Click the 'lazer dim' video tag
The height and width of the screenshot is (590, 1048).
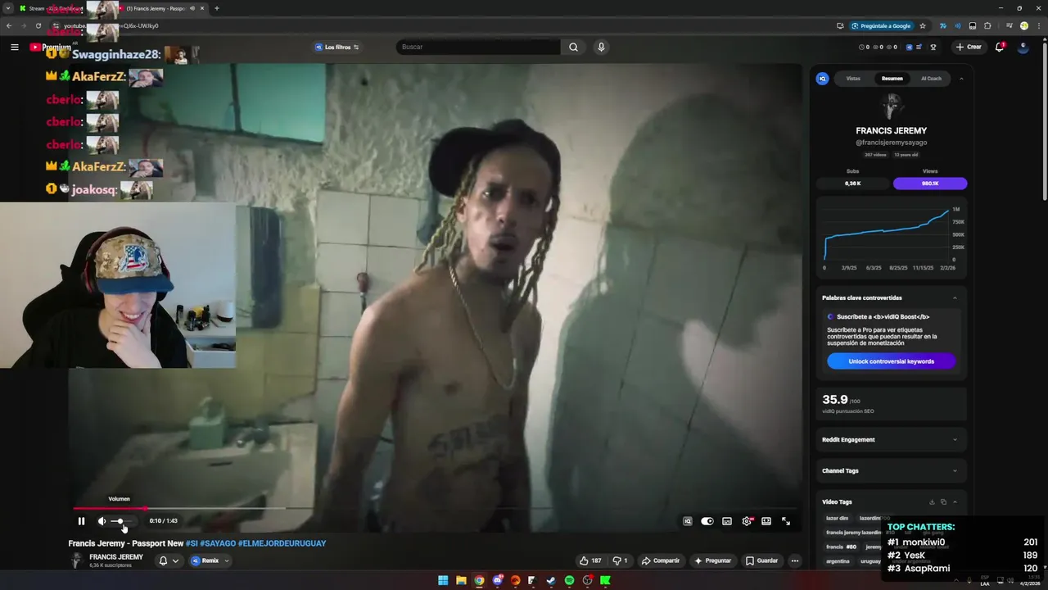coord(838,518)
